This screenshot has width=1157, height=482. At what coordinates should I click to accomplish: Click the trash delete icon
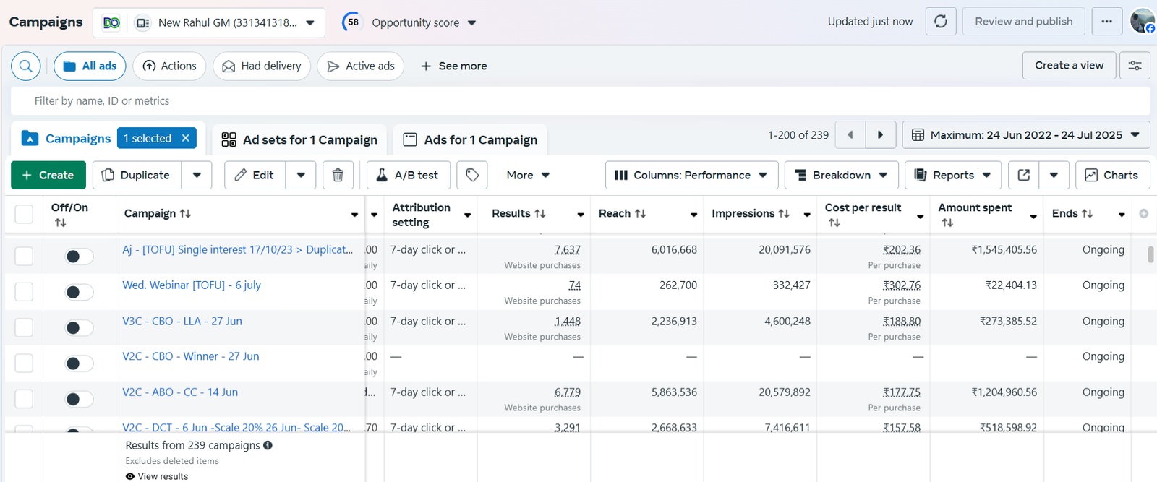[338, 176]
